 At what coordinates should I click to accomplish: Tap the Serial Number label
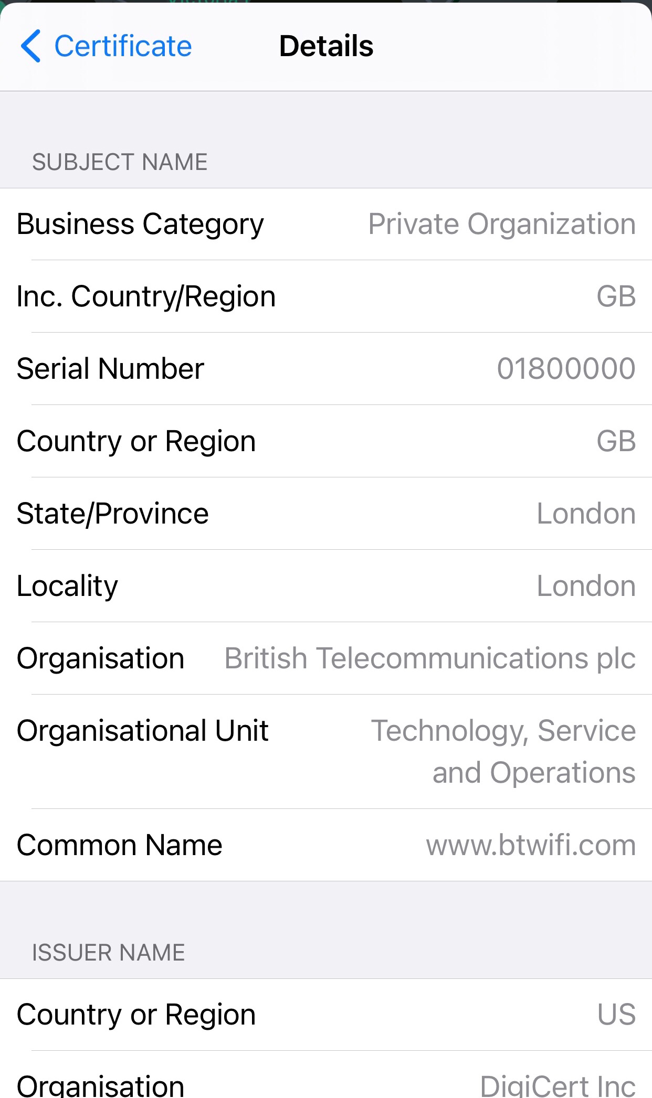point(110,369)
